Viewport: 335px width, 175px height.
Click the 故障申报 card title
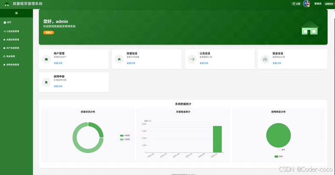click(x=59, y=77)
